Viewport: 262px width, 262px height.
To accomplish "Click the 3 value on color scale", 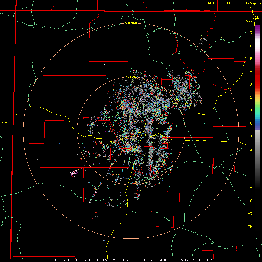I will point(251,84).
